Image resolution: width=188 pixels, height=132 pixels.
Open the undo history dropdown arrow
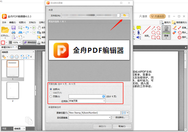point(31,28)
